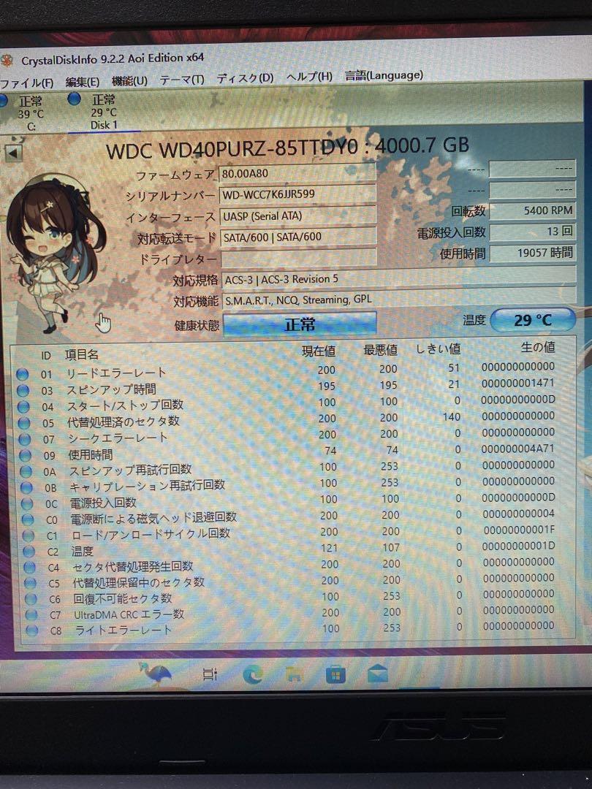This screenshot has width=592, height=789.
Task: Click the status dot for C2 温度
Action: 29,552
